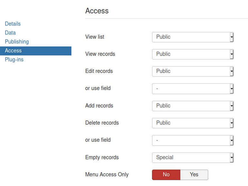The height and width of the screenshot is (186, 248).
Task: Expand the Empty records dropdown set to Special
Action: [193, 158]
